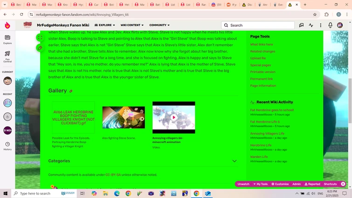Open Fat Herobrine Life 6 activity

(265, 122)
